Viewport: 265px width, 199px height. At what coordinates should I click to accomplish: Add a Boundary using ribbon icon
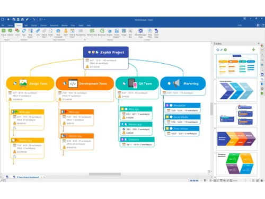102,31
